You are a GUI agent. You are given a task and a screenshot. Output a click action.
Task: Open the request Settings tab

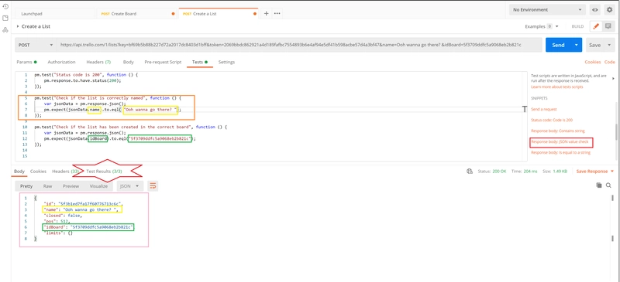(226, 62)
